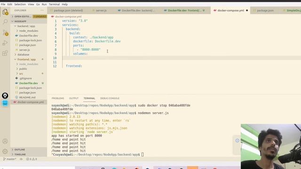
Task: Open the Source Control view
Action: (x=5, y=32)
